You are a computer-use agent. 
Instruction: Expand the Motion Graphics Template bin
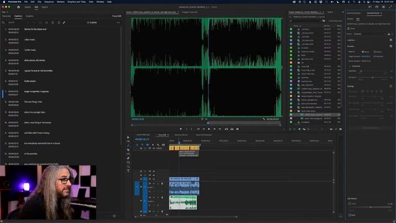tap(296, 96)
